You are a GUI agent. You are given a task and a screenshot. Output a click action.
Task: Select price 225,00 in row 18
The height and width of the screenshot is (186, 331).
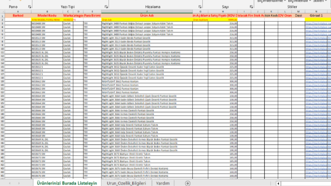[223, 78]
